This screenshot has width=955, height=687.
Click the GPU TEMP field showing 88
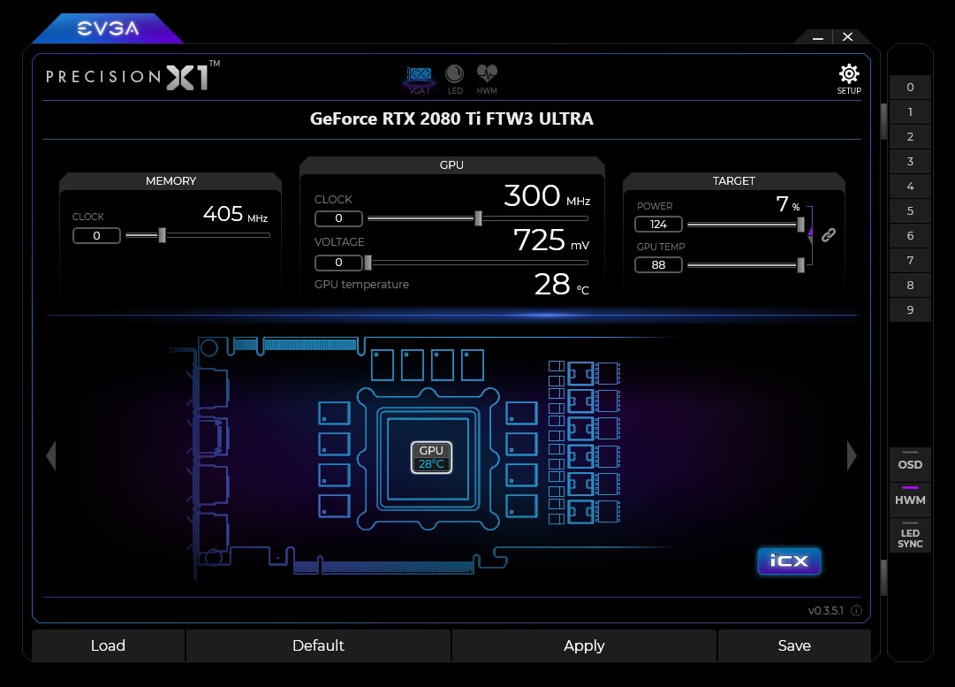tap(658, 265)
